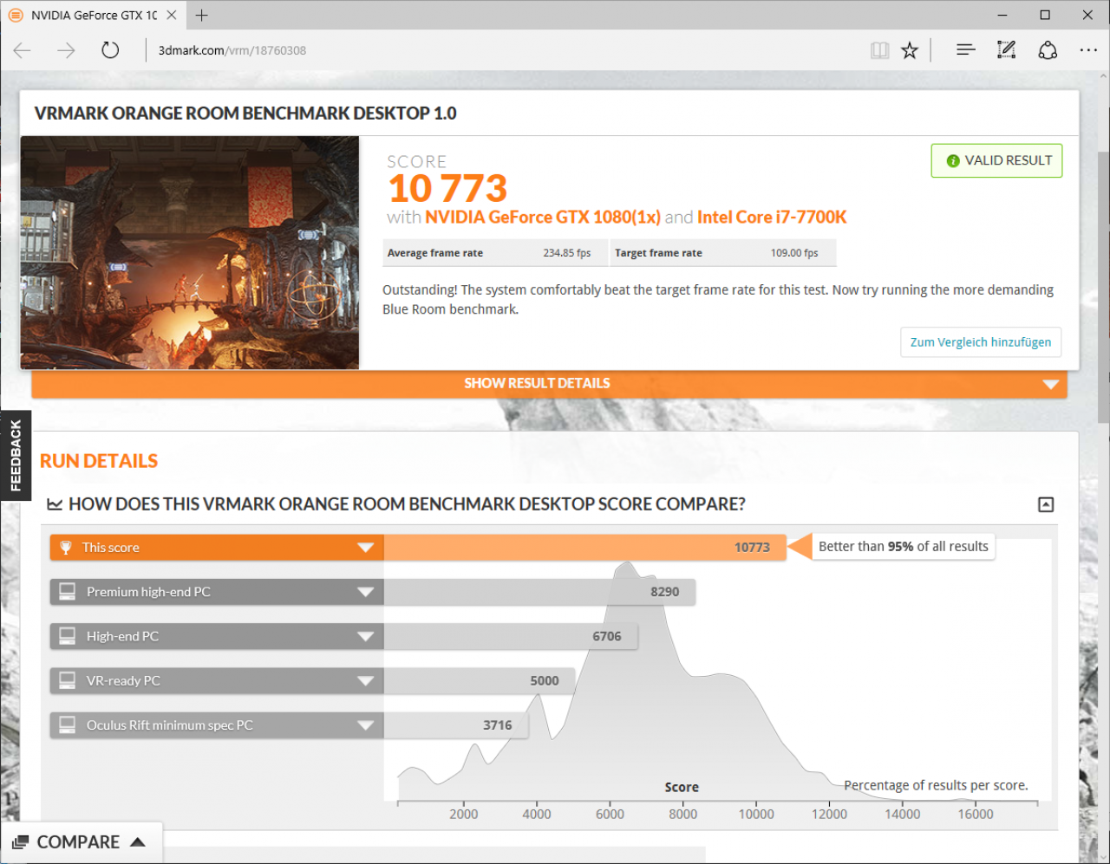Click the Show Result Details arrow
Screen dimensions: 1110x864
[1050, 384]
